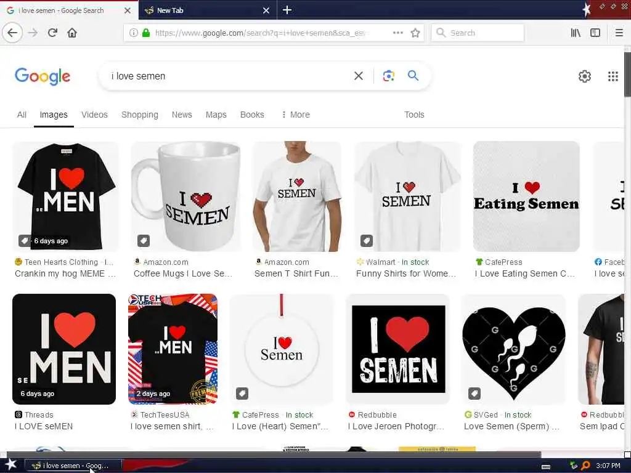Select the Images results tab
Viewport: 631px width, 473px height.
[54, 115]
